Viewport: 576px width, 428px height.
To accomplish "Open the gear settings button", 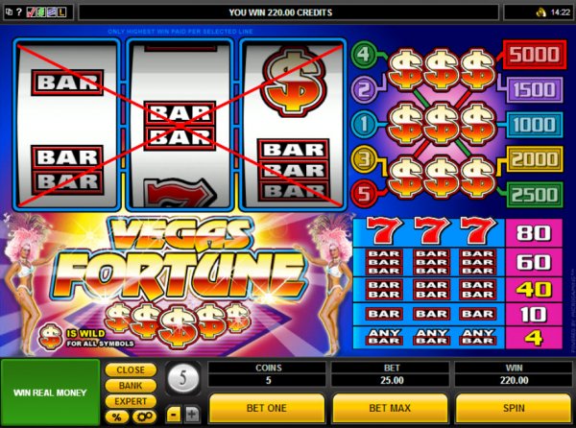I will pos(144,417).
